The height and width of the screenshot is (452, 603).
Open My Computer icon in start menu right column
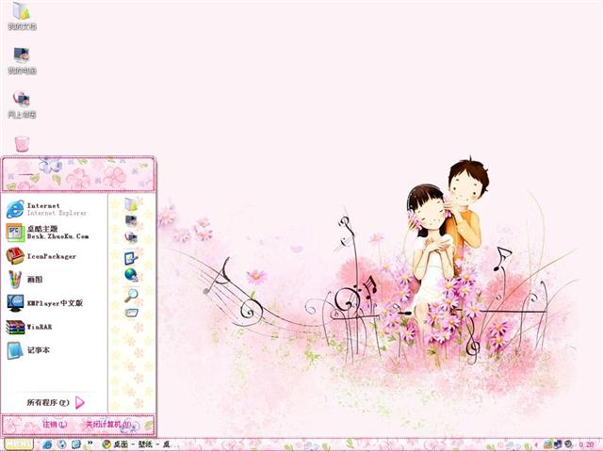(x=131, y=220)
